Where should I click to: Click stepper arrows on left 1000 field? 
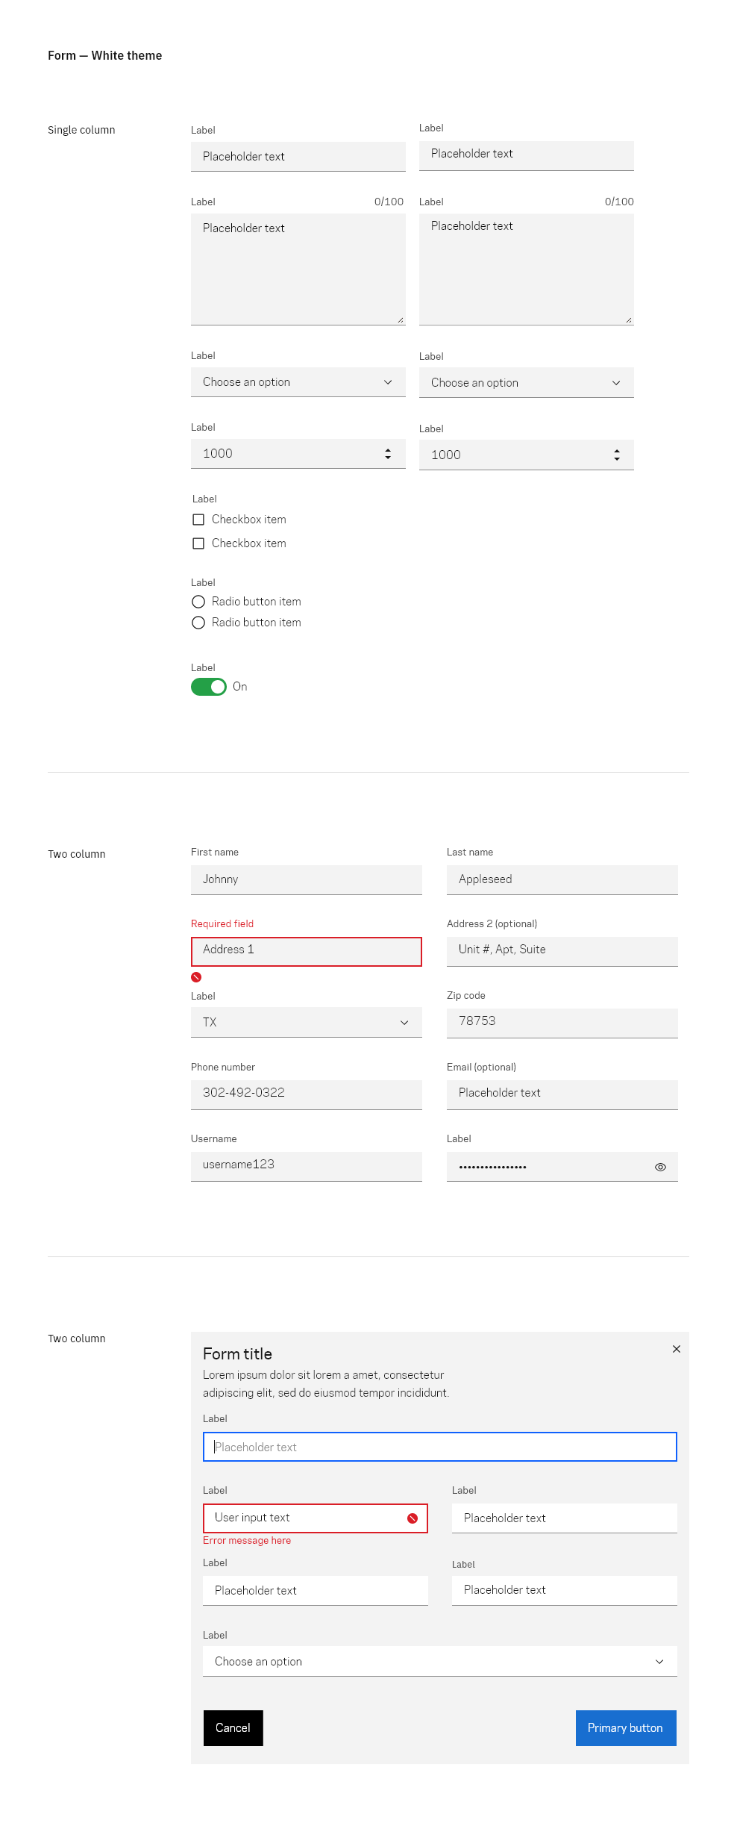tap(388, 454)
